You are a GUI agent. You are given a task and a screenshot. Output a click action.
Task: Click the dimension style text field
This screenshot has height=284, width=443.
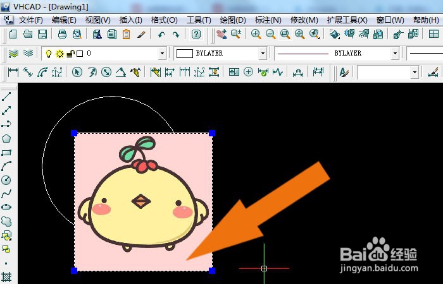[384, 72]
